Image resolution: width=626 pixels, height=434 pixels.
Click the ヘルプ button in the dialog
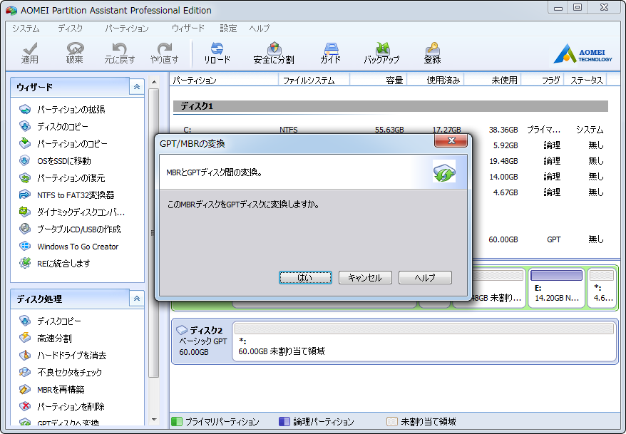coord(425,278)
